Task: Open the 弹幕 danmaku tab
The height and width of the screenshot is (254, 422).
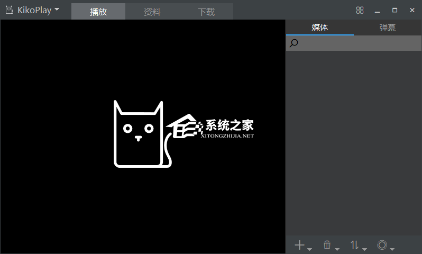Action: [x=388, y=27]
